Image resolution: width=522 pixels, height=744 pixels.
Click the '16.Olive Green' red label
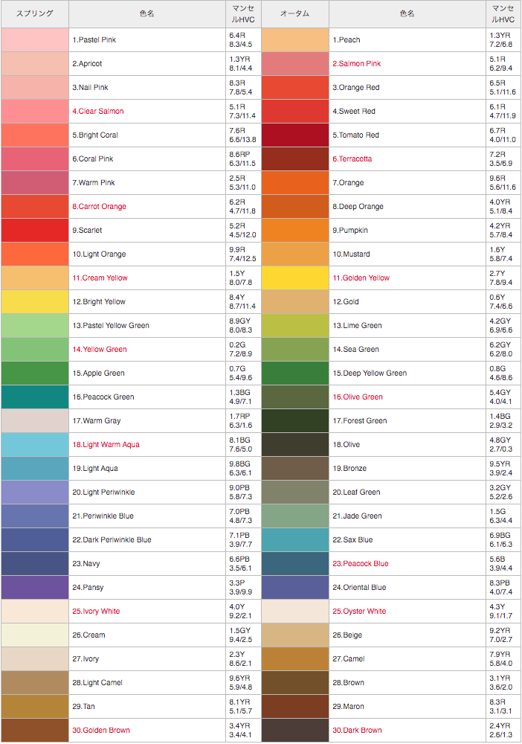pos(358,397)
